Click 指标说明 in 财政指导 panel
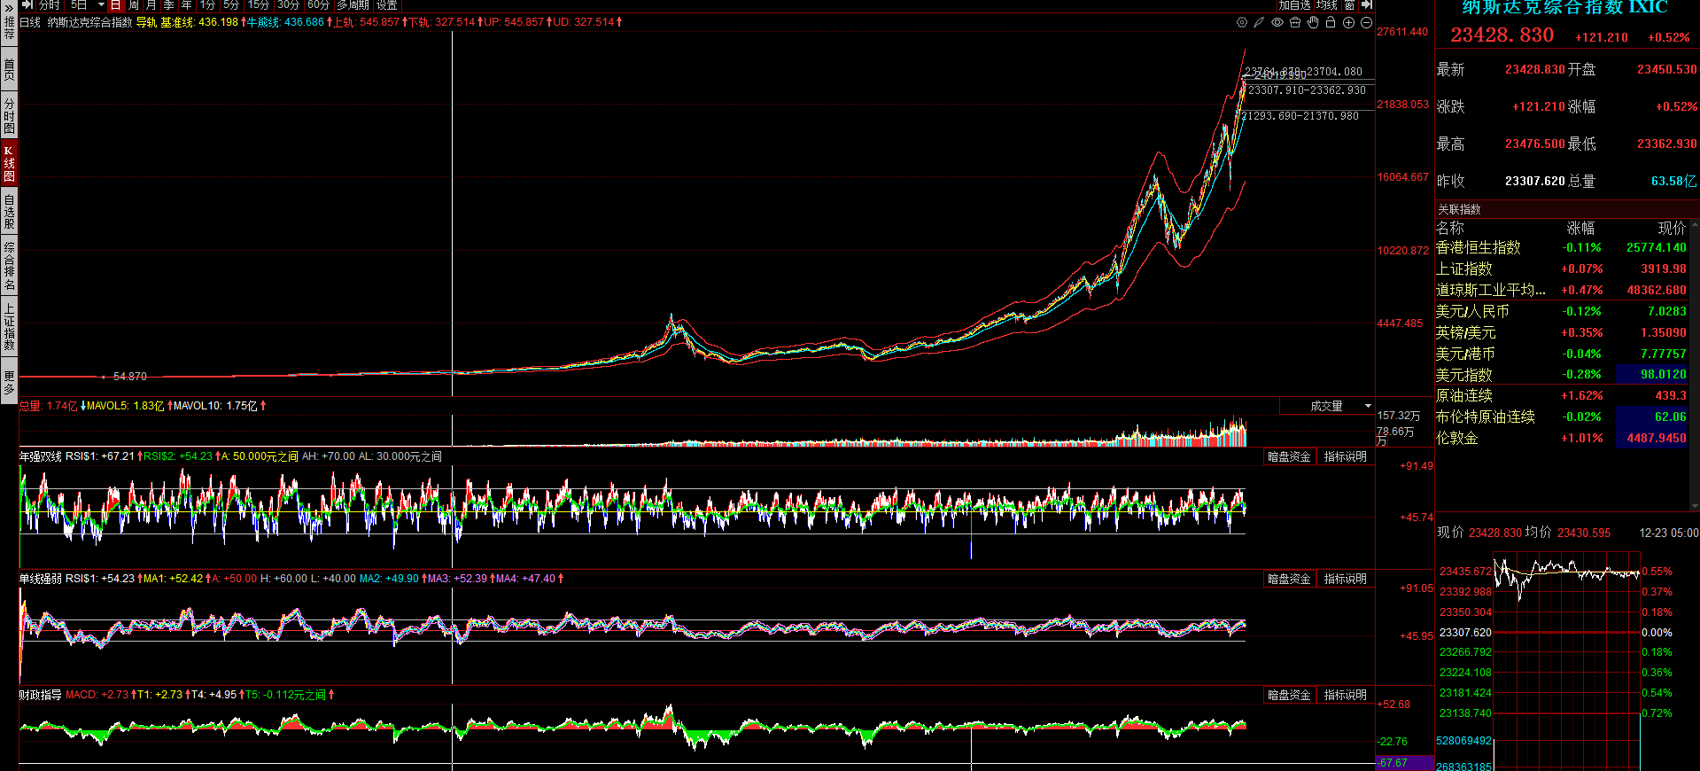This screenshot has height=771, width=1700. (x=1345, y=695)
